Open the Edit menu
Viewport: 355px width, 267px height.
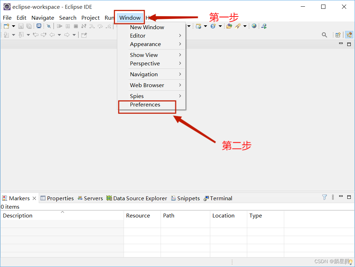(x=21, y=18)
